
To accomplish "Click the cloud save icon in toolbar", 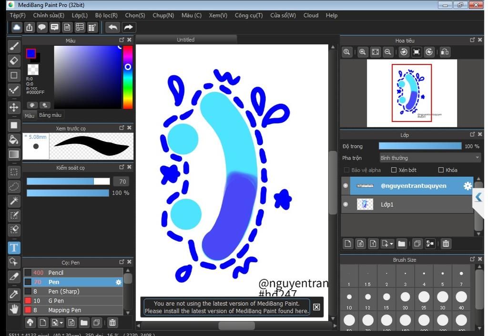I will pos(17,27).
